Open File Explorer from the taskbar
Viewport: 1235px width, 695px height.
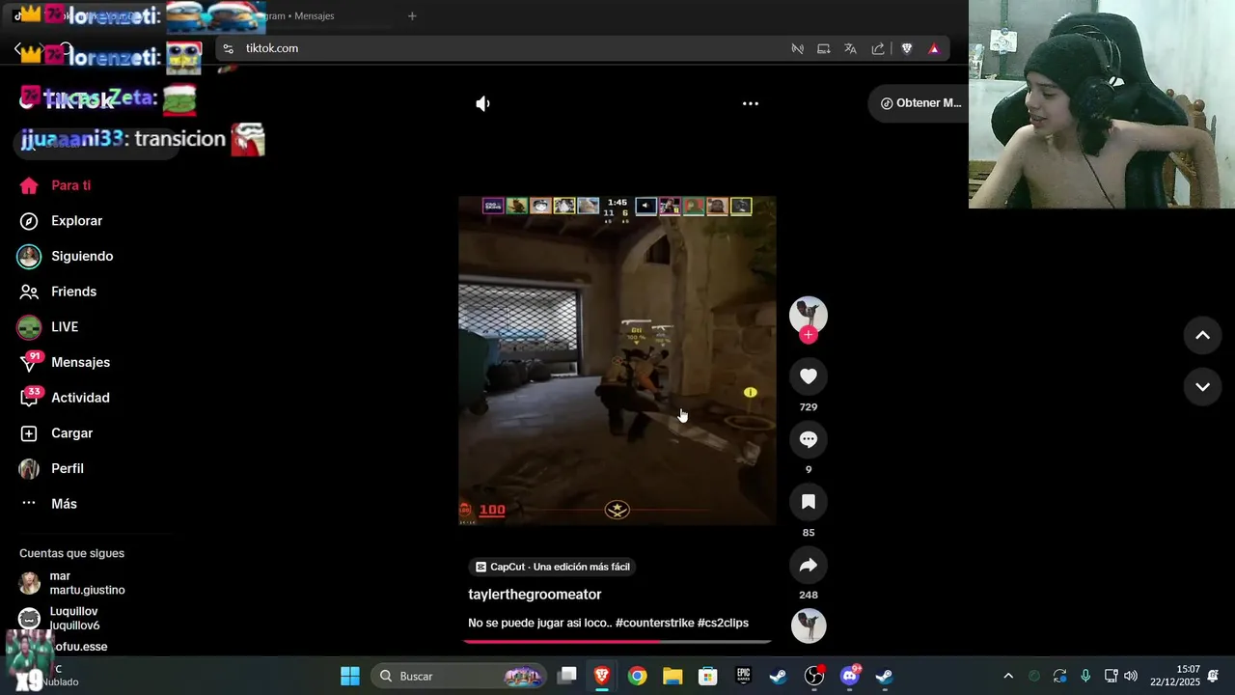pos(672,676)
